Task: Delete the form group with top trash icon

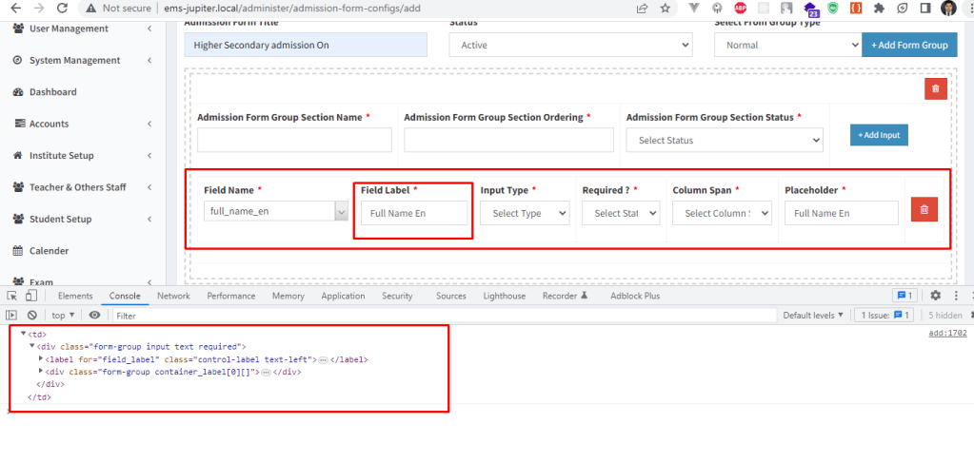Action: [x=935, y=88]
